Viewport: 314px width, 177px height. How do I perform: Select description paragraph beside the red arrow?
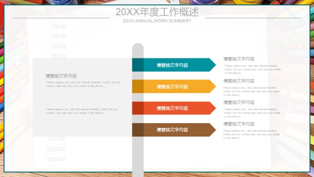(252, 113)
